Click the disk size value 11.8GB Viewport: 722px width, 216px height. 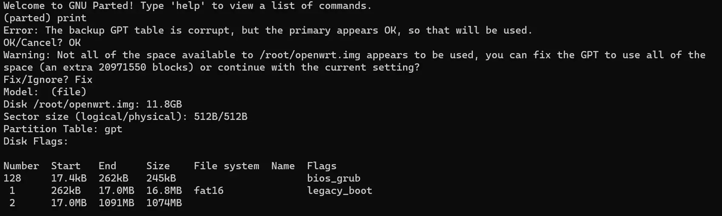(x=164, y=105)
